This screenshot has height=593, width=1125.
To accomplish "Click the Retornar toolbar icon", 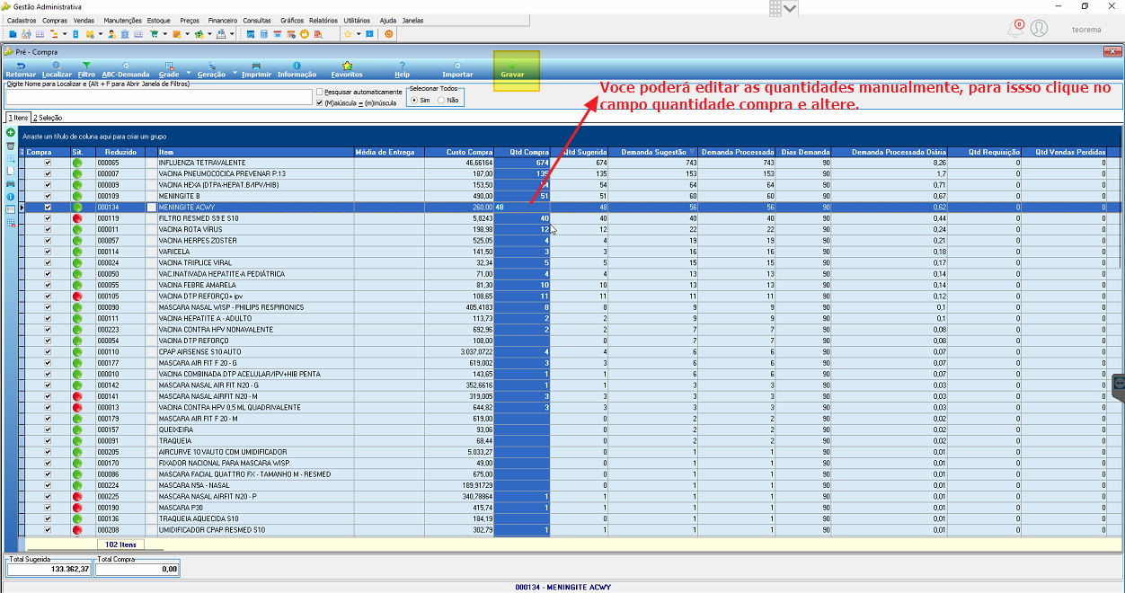I will click(x=21, y=69).
